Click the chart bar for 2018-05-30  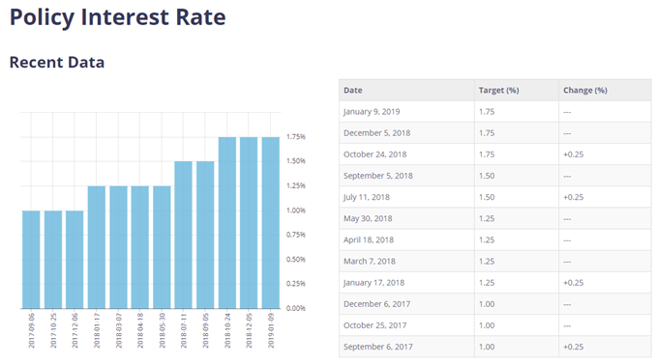click(162, 247)
